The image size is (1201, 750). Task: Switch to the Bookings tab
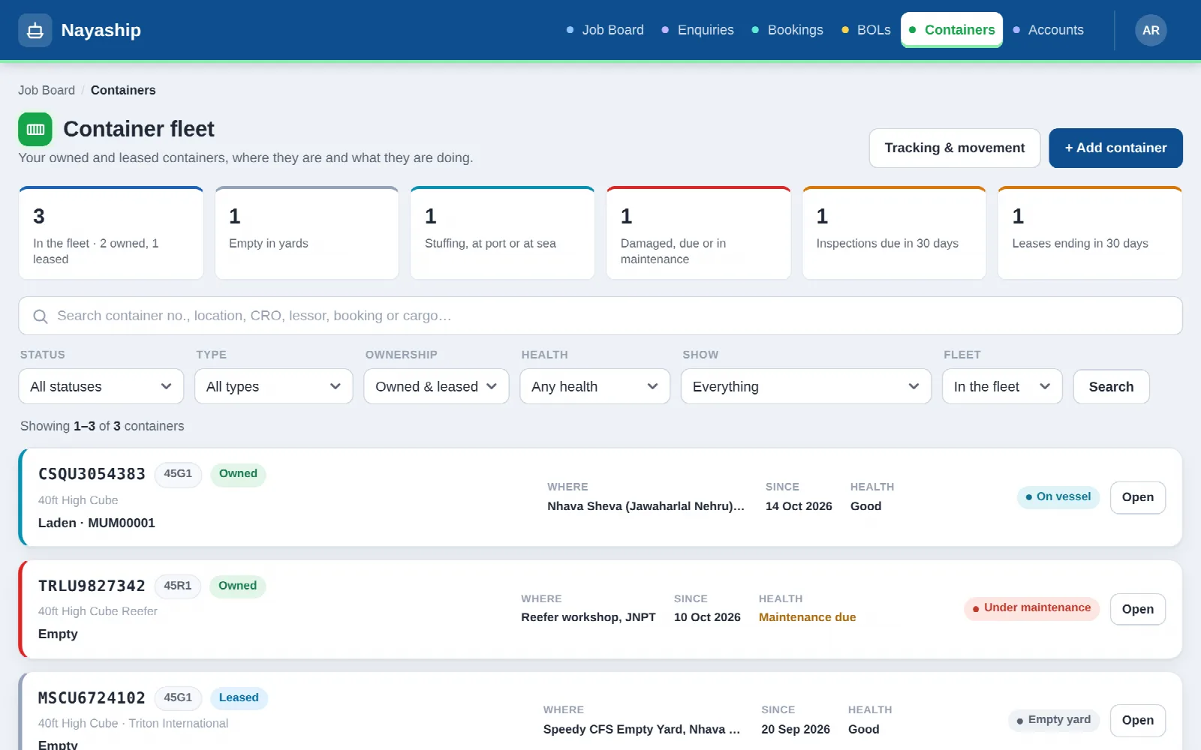(787, 30)
